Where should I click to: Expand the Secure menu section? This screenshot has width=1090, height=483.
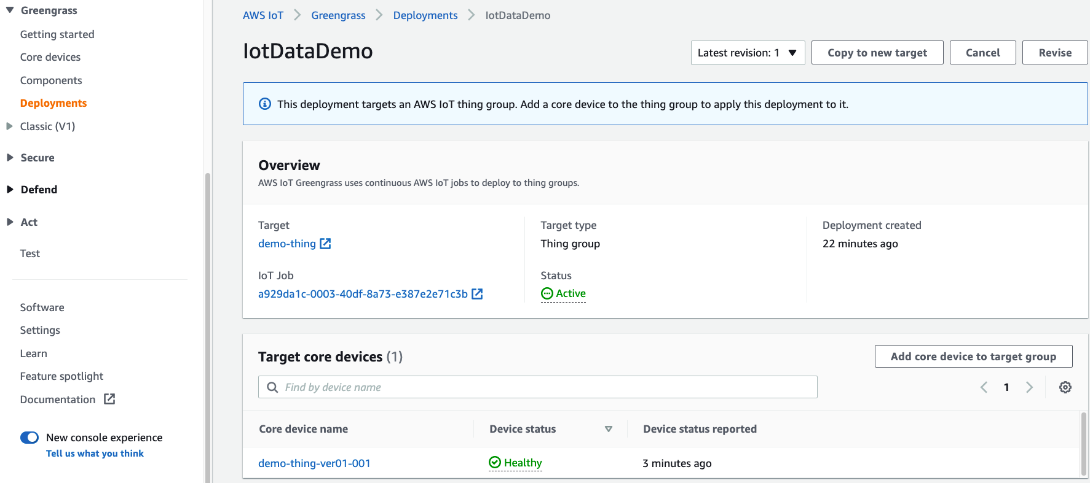pyautogui.click(x=10, y=158)
